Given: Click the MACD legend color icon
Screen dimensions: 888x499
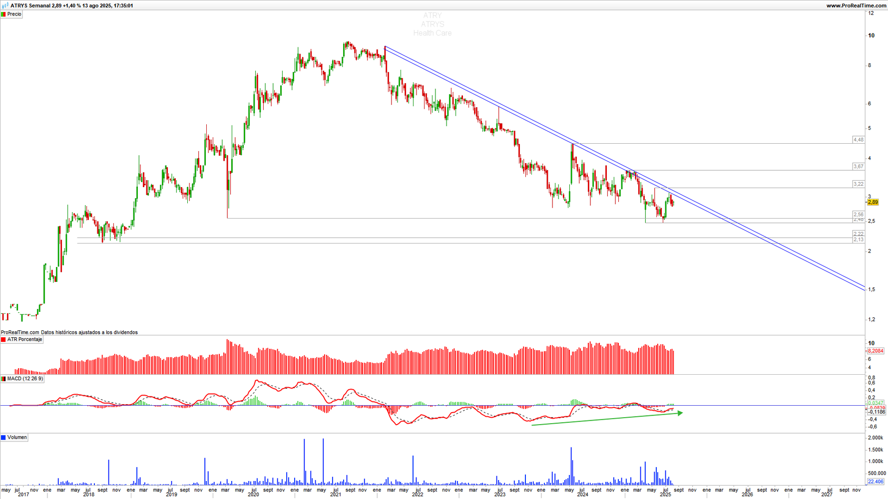Looking at the screenshot, I should [x=3, y=379].
